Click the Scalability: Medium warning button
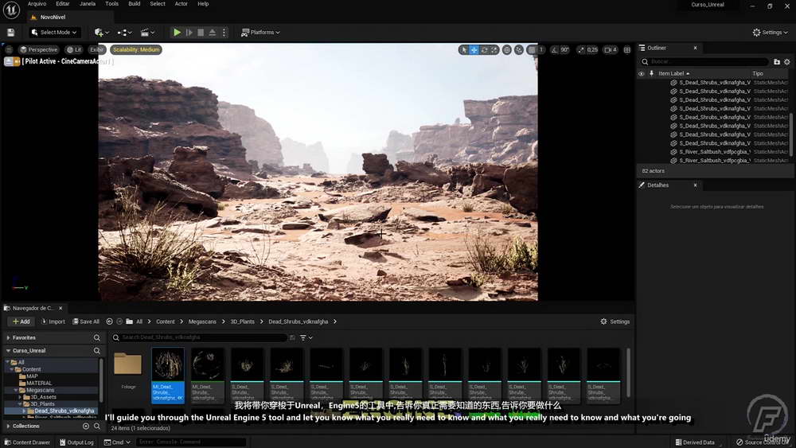Screen dimensions: 796x448 click(136, 49)
